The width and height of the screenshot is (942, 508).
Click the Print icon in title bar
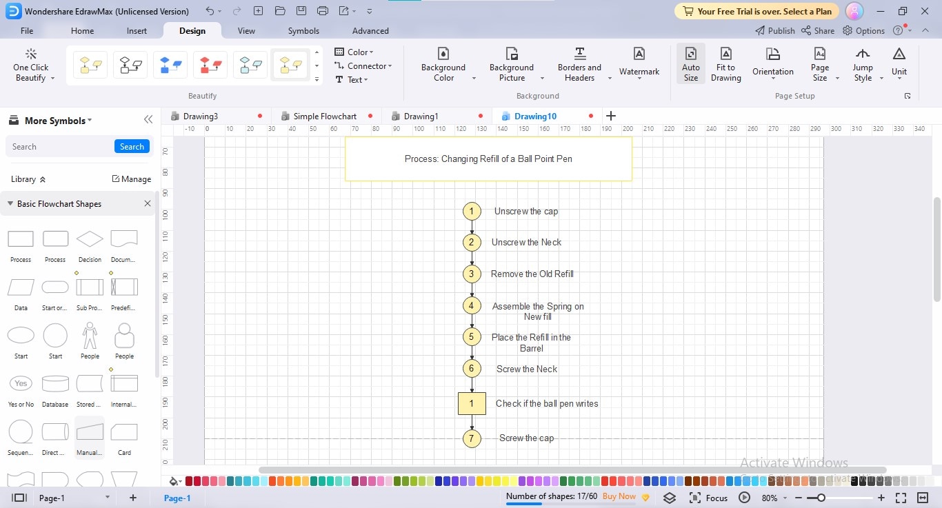click(323, 11)
